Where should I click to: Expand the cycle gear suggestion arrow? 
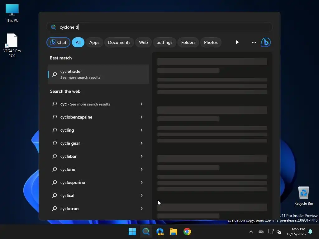coord(142,143)
